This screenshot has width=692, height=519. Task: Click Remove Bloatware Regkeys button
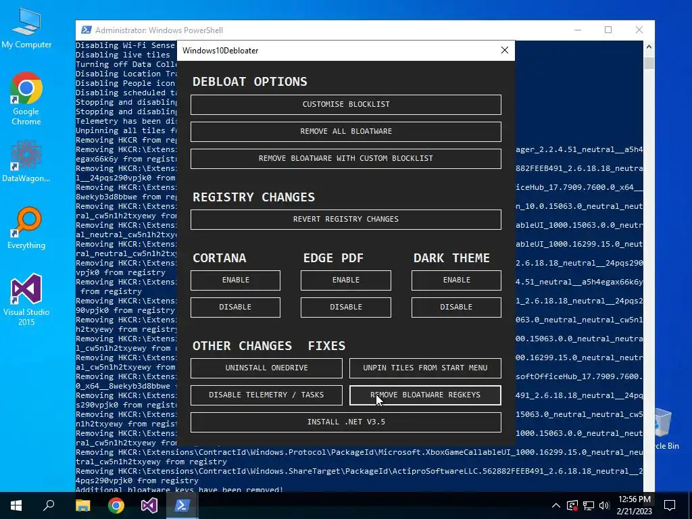426,395
